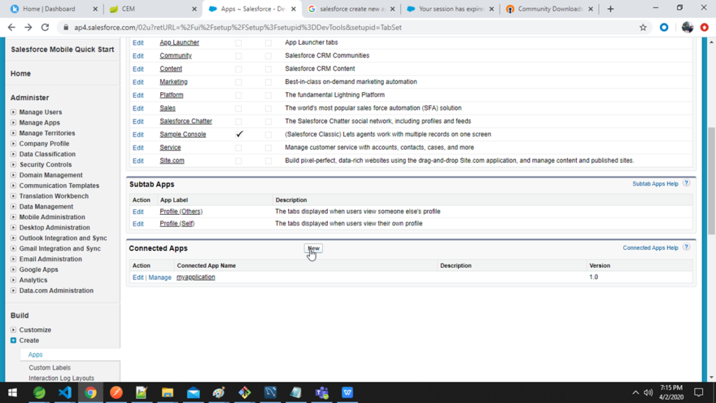Open the Chrome profile avatar menu
This screenshot has width=716, height=403.
click(x=687, y=27)
